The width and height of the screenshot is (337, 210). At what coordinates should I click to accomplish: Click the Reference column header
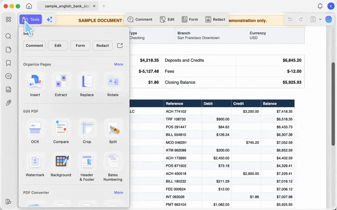183,103
